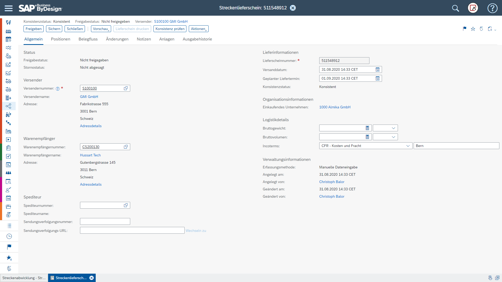Open value help for Versendernummer
The width and height of the screenshot is (502, 282).
(x=126, y=88)
